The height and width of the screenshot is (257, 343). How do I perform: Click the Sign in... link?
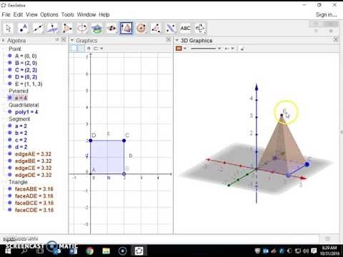point(327,15)
